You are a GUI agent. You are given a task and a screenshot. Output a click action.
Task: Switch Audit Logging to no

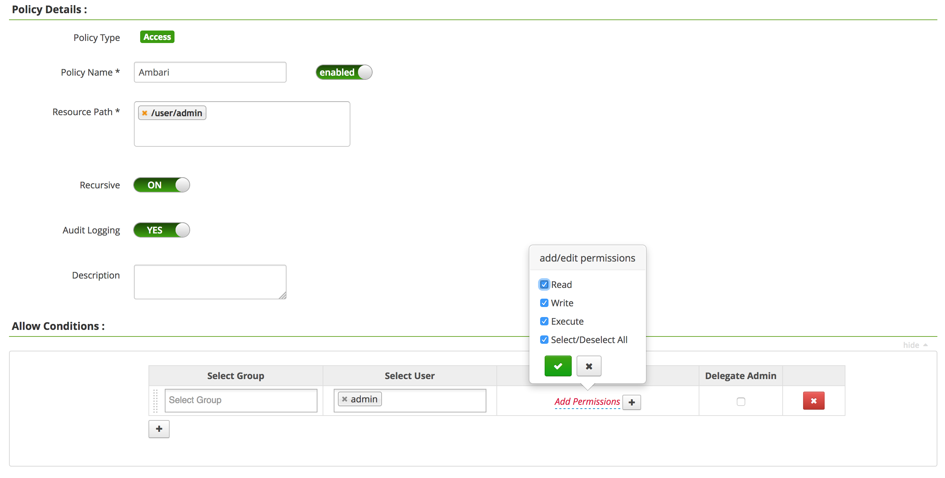pos(161,230)
